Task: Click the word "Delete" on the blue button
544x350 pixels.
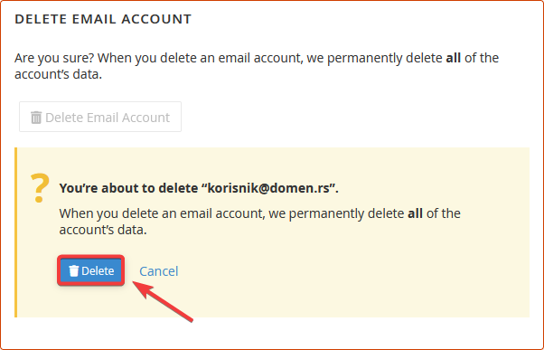Action: (x=98, y=270)
